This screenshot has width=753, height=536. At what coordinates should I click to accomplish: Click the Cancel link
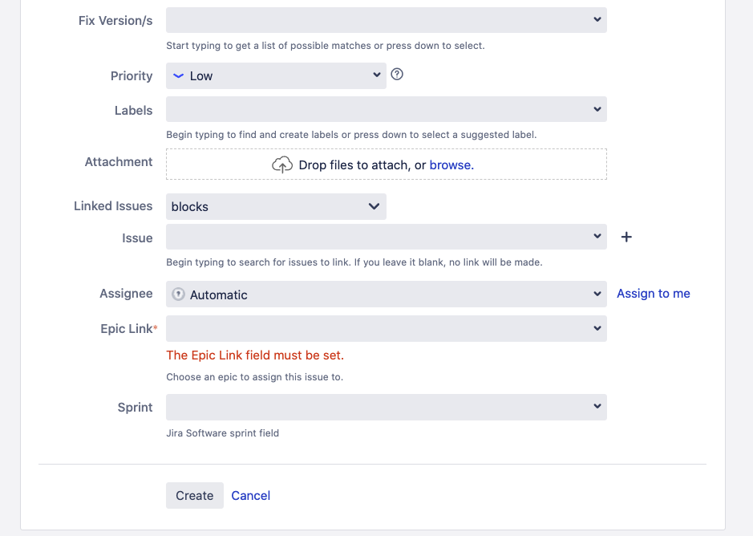(x=251, y=495)
